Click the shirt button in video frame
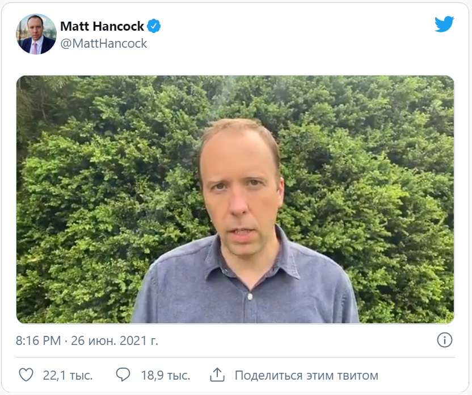 (x=250, y=297)
